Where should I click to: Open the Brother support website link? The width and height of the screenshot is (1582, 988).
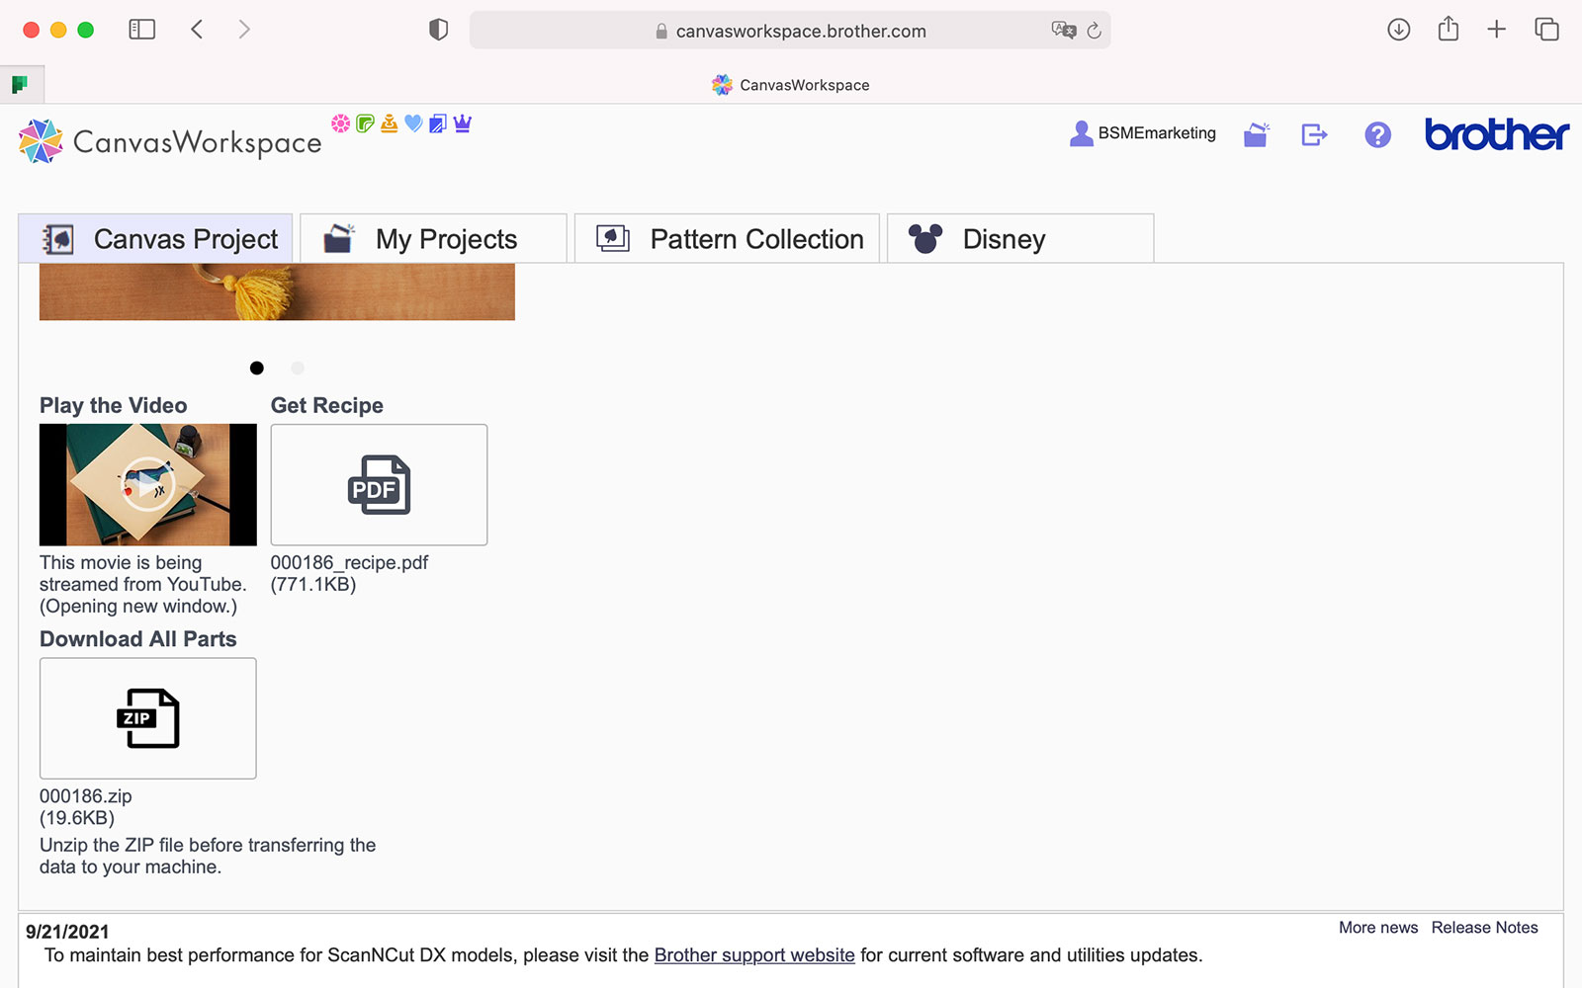754,954
